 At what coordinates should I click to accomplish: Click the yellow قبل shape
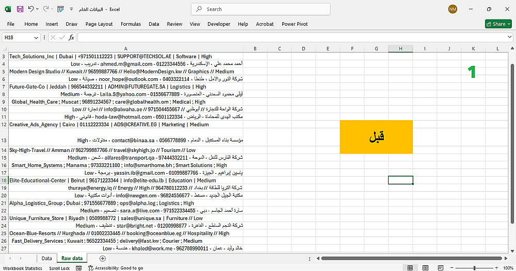click(x=376, y=137)
